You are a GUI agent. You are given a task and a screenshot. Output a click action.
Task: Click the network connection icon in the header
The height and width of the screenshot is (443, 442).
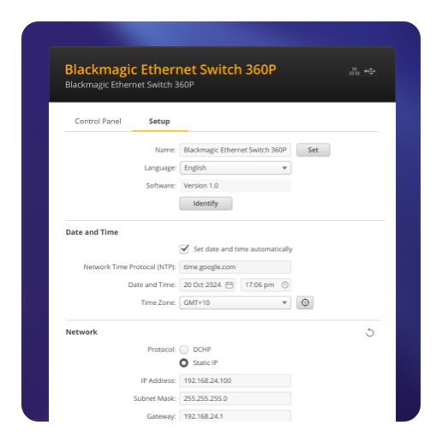point(354,71)
